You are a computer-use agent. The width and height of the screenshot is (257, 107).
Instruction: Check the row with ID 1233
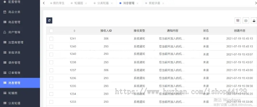click(x=51, y=102)
